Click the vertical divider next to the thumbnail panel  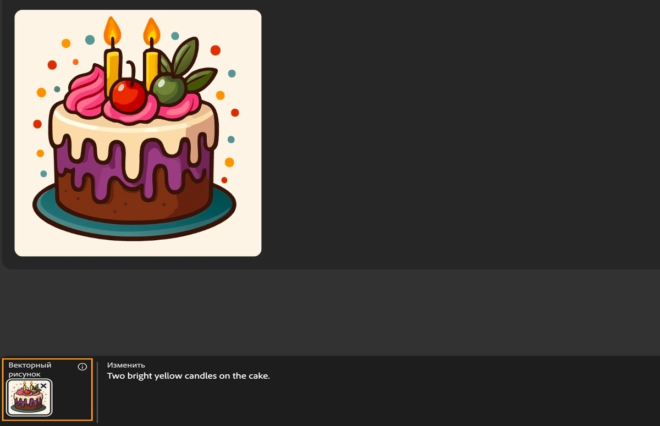[97, 391]
